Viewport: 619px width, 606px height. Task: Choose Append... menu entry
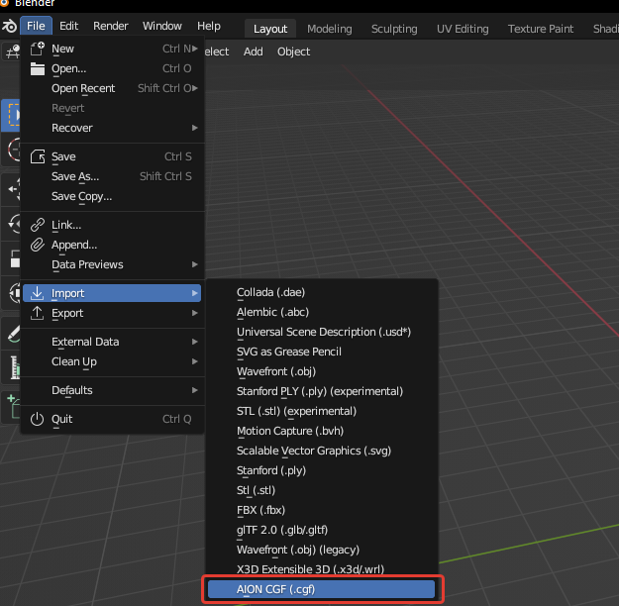coord(113,245)
